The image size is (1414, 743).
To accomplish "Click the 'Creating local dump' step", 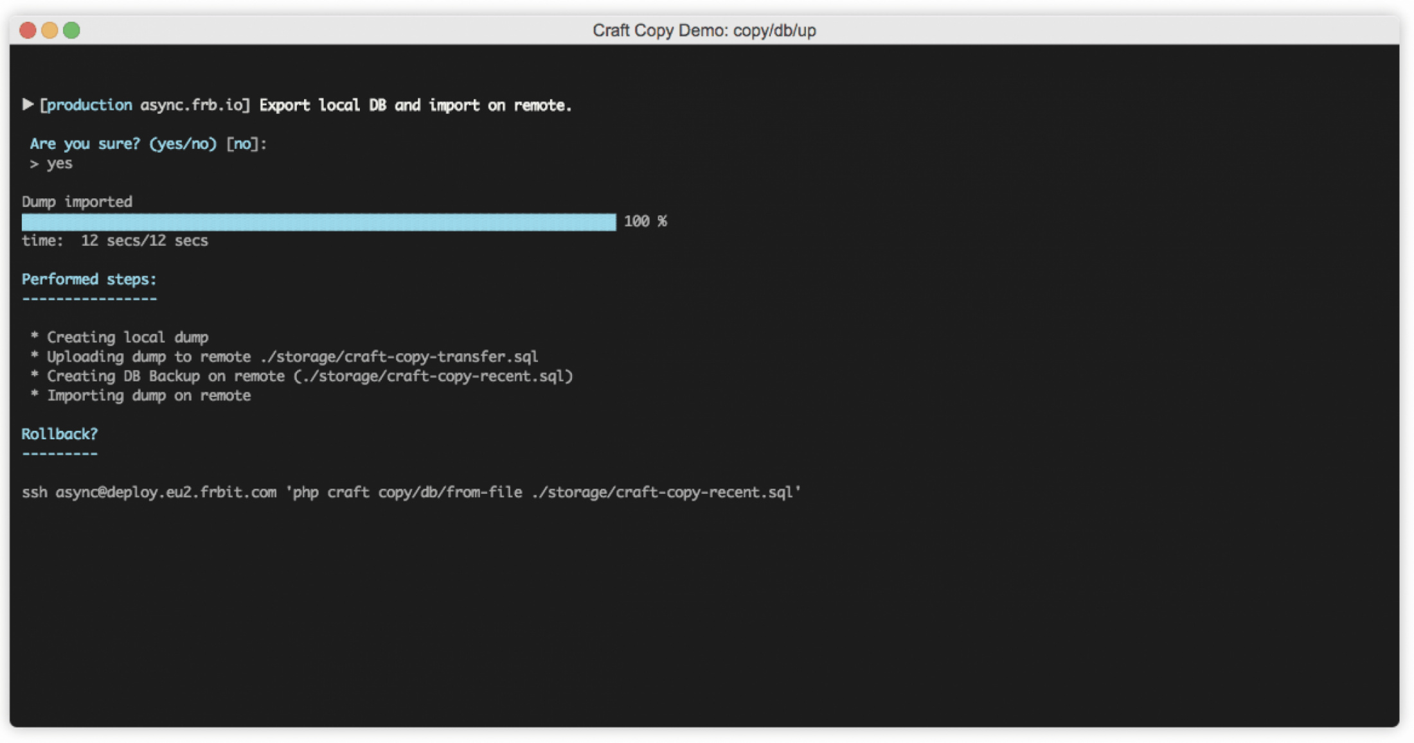I will pos(127,338).
